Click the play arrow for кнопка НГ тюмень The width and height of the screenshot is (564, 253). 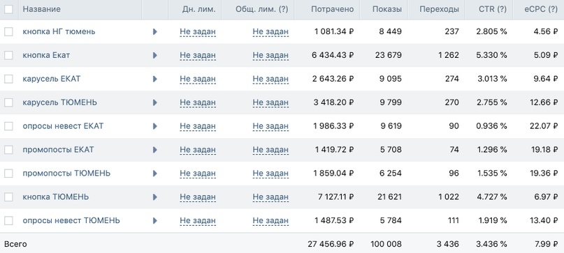[x=154, y=31]
